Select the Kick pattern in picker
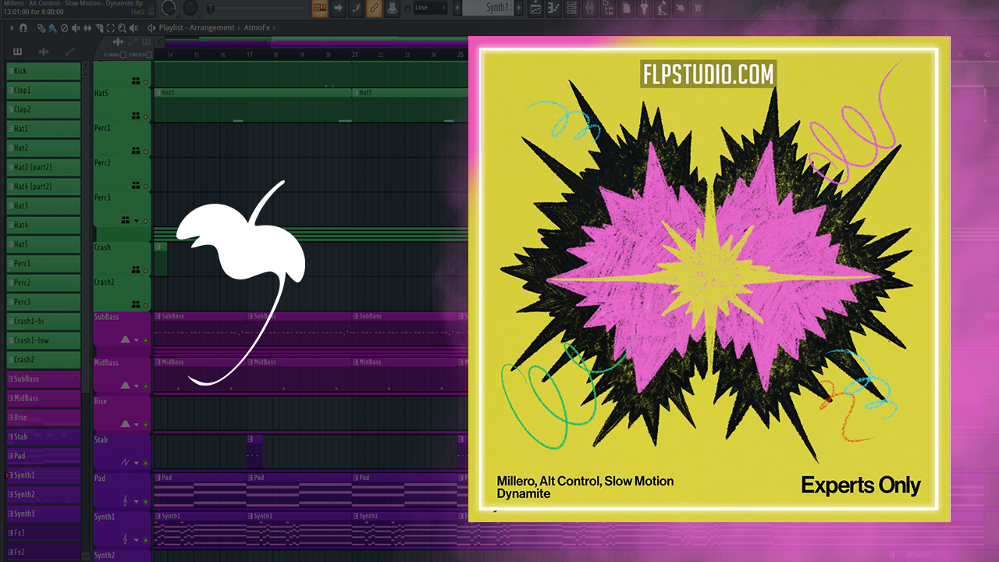Image resolution: width=999 pixels, height=562 pixels. tap(43, 71)
